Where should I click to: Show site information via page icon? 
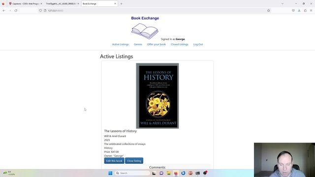coord(45,10)
